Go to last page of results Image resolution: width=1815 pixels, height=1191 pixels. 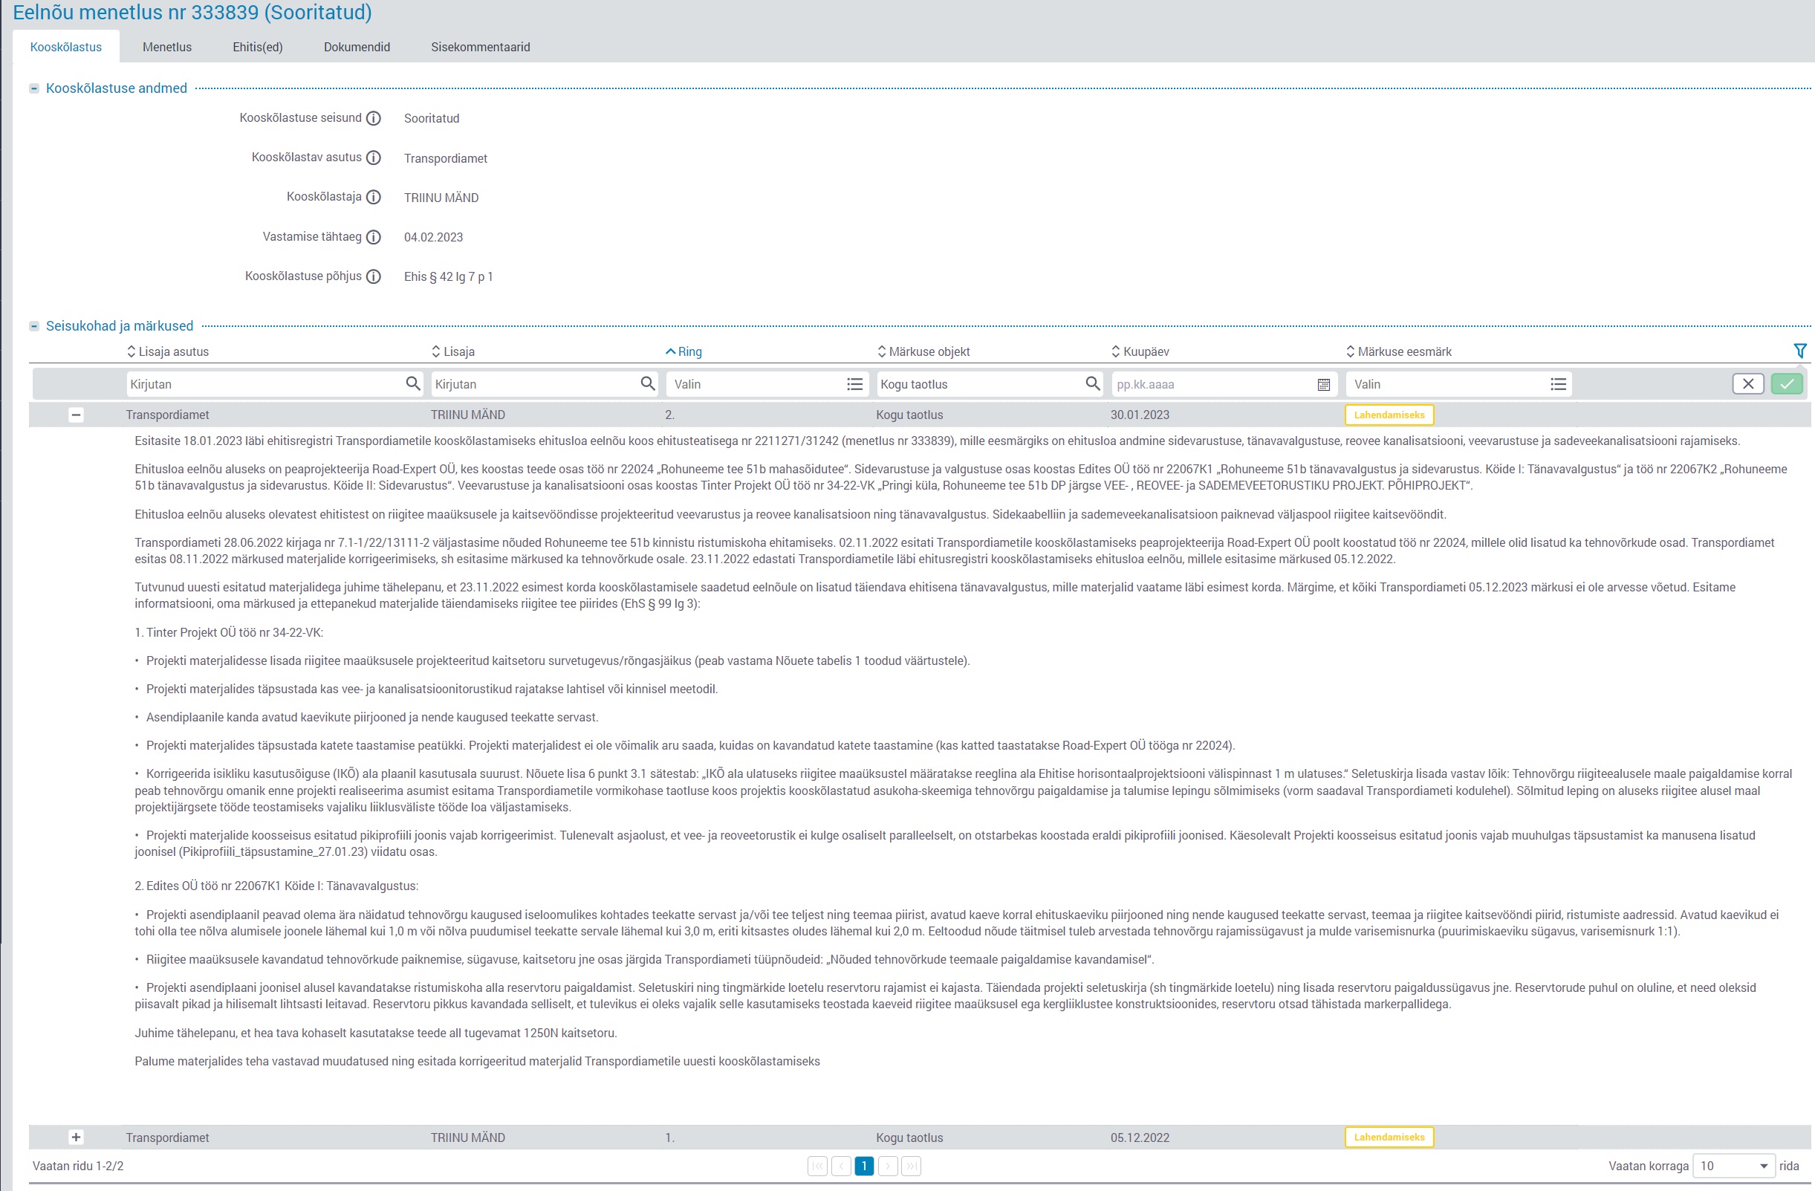pos(912,1166)
